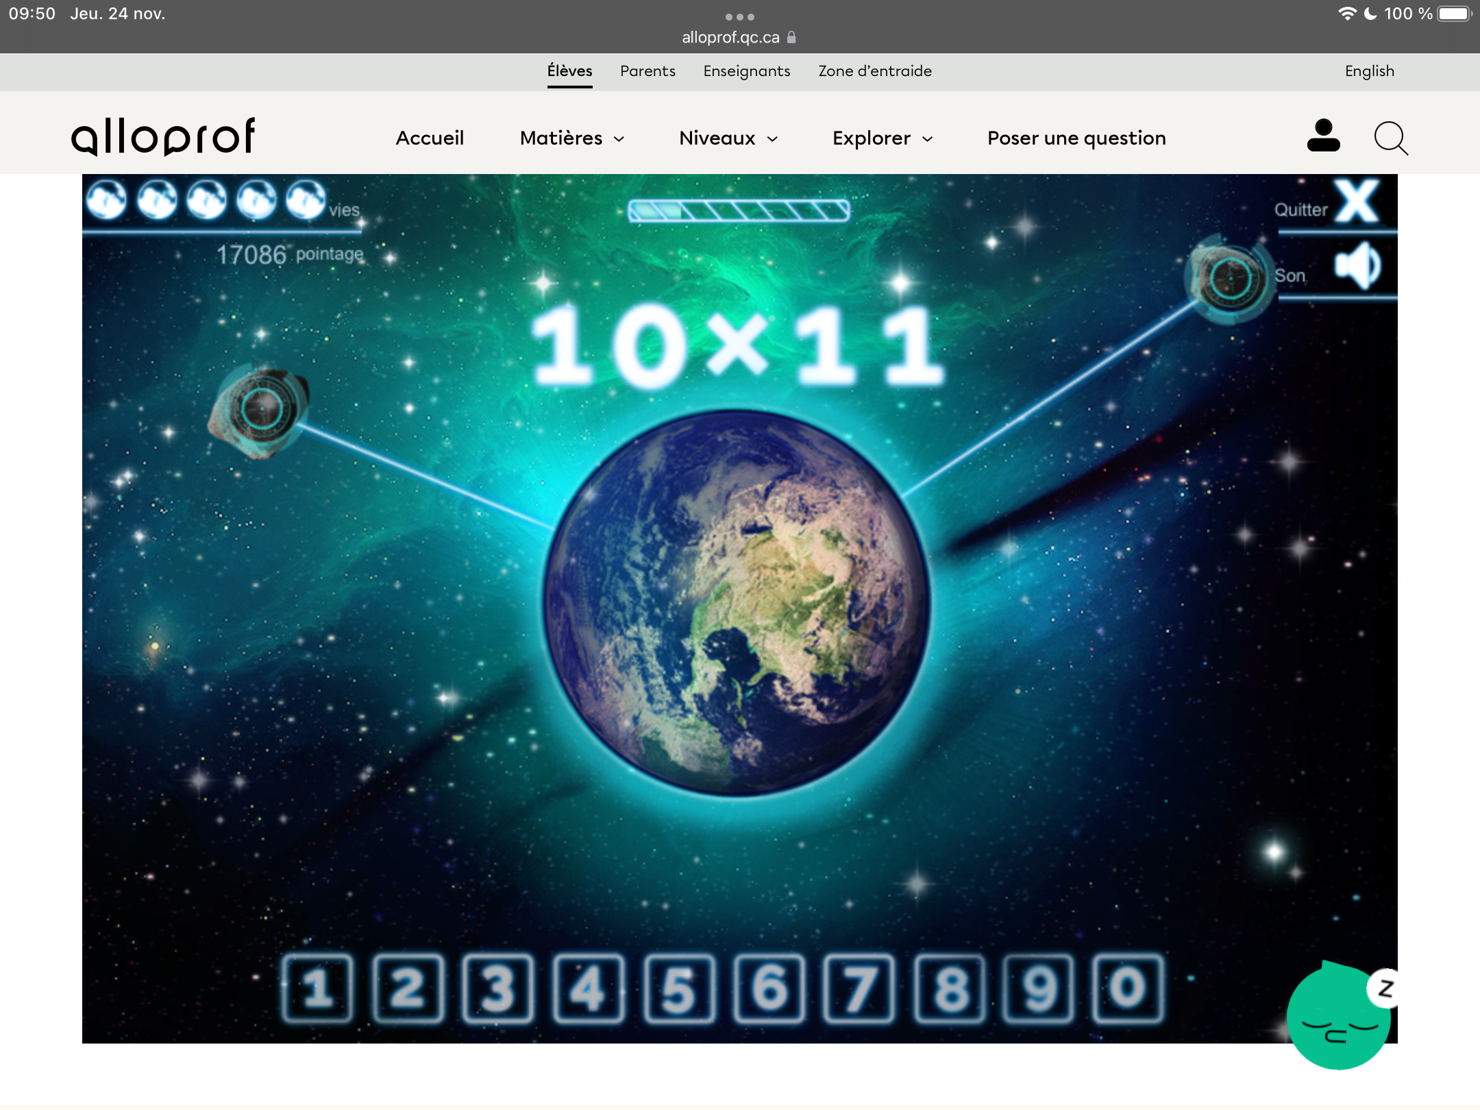Go to Accueil page
1480x1110 pixels.
[x=430, y=138]
